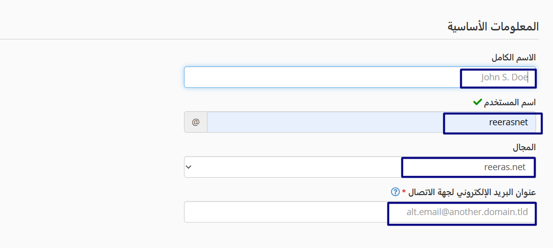Expand the domain dropdown arrow
This screenshot has height=248, width=553.
188,167
